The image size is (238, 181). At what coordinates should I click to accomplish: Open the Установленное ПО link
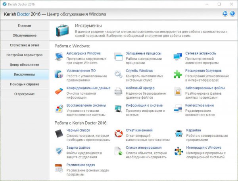pyautogui.click(x=81, y=71)
